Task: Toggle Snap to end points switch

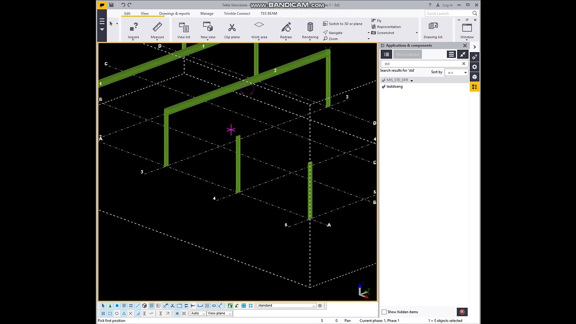Action: 110,313
